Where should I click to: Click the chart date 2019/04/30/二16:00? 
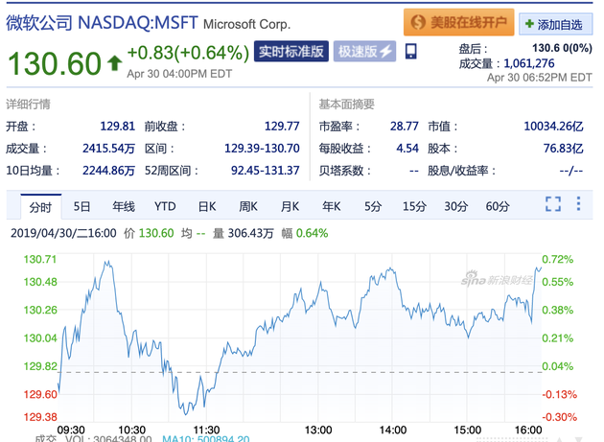63,233
